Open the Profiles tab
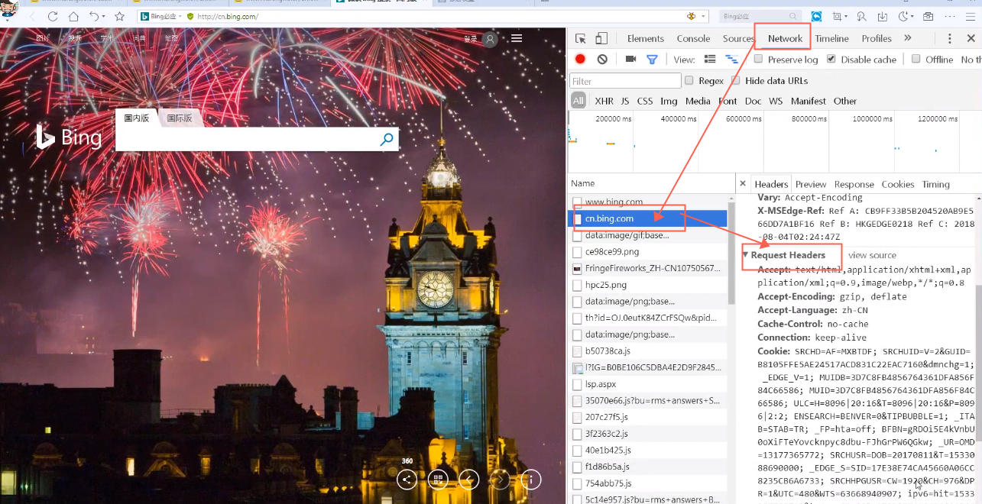The image size is (982, 504). 877,38
